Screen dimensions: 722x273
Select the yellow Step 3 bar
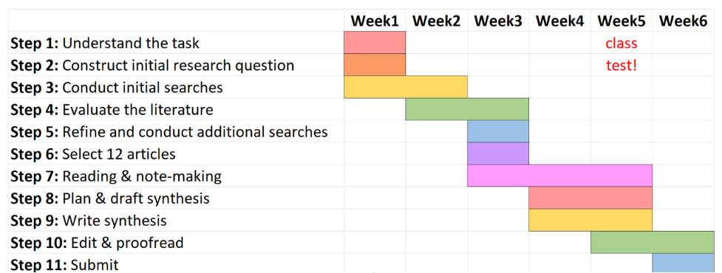coord(406,87)
